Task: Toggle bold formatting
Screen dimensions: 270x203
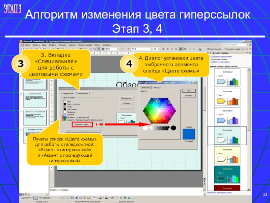Action: [x=163, y=49]
